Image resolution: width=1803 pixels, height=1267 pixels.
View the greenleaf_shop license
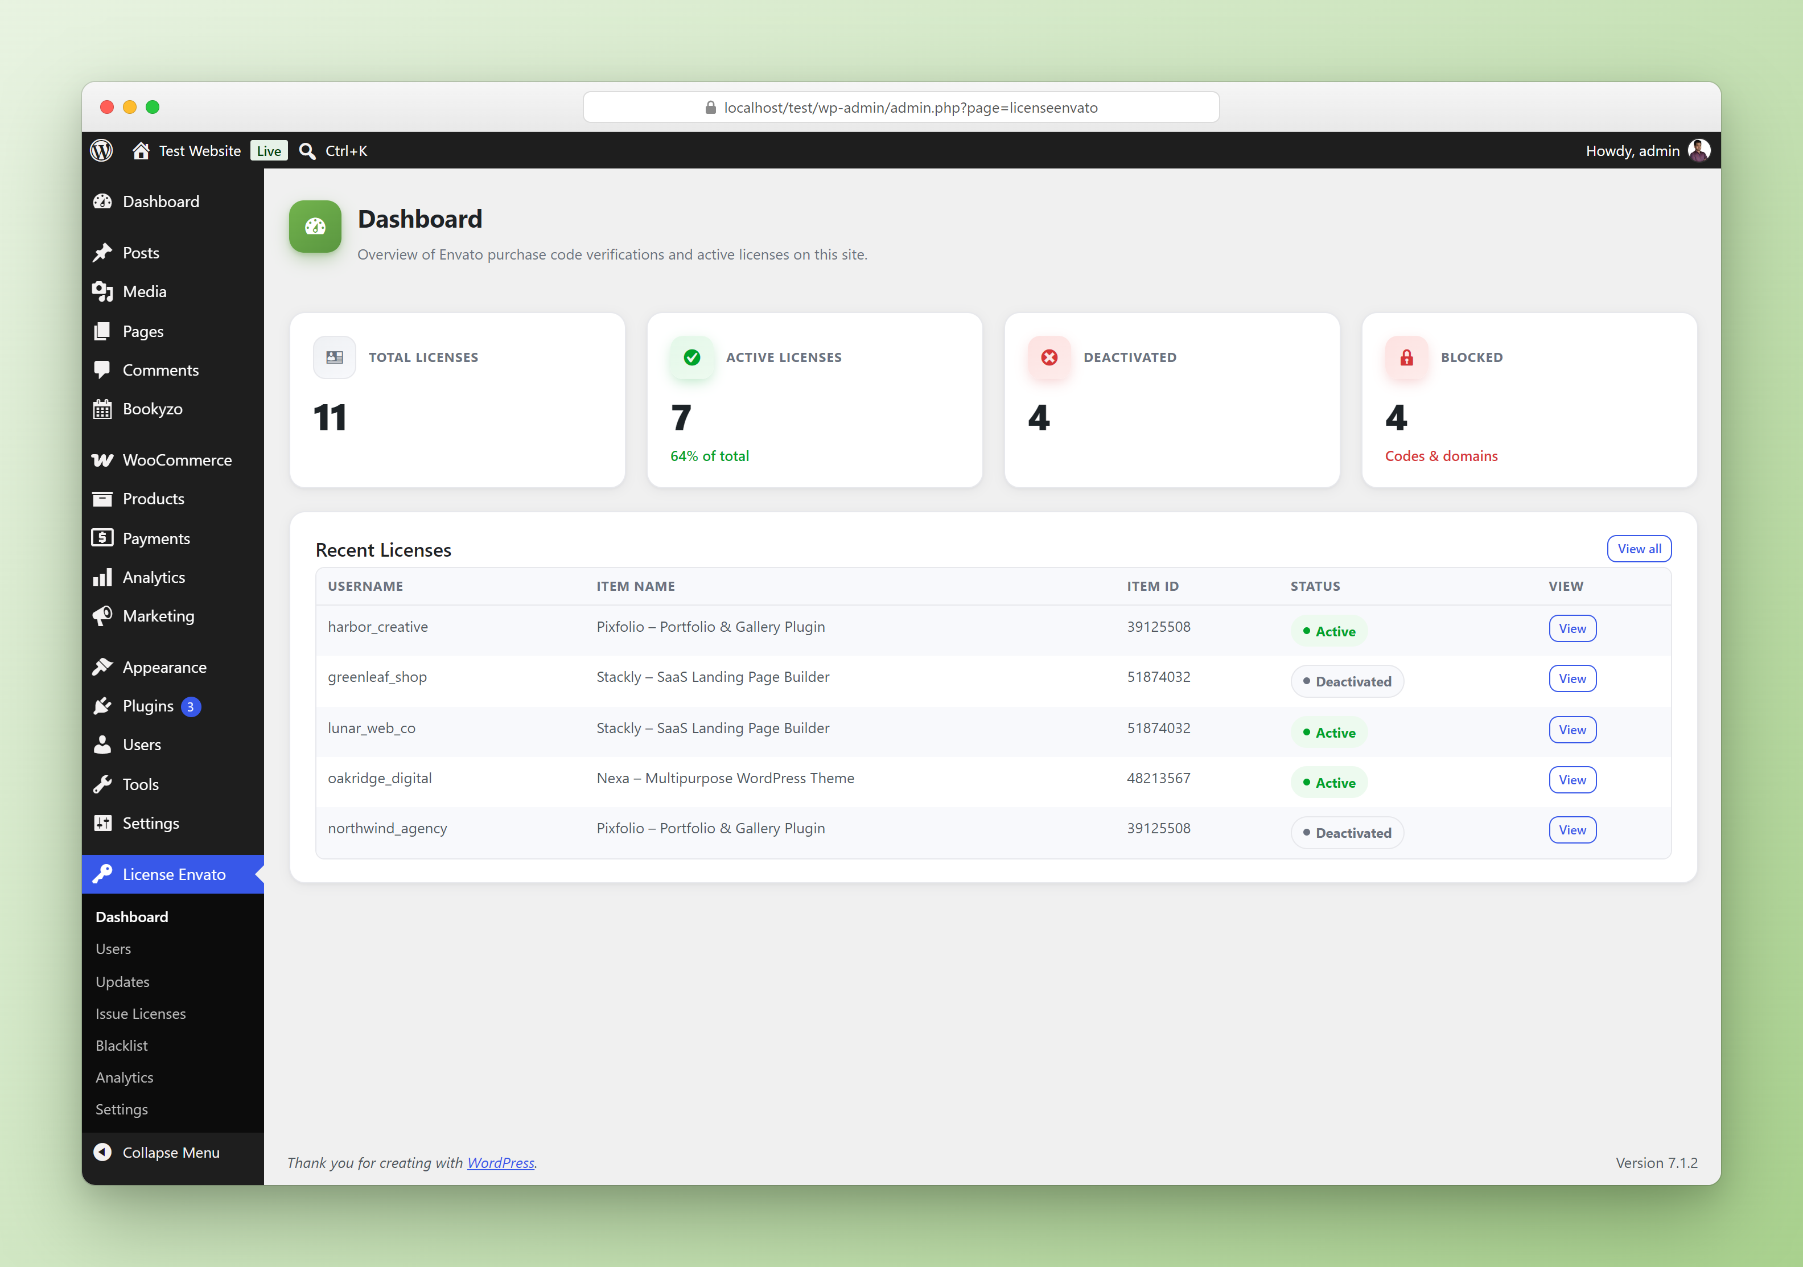[x=1572, y=678]
